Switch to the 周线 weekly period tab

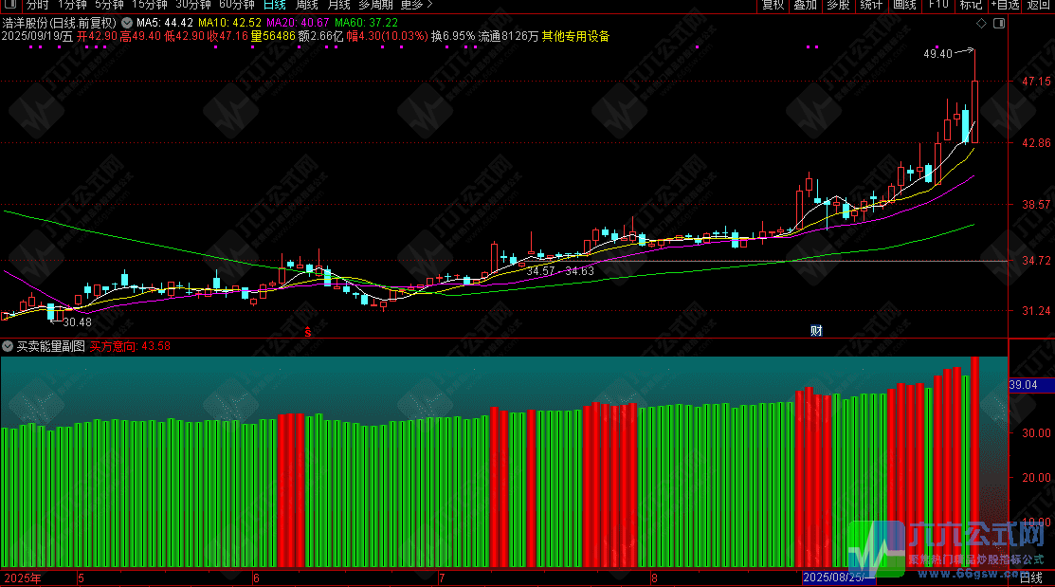point(307,5)
